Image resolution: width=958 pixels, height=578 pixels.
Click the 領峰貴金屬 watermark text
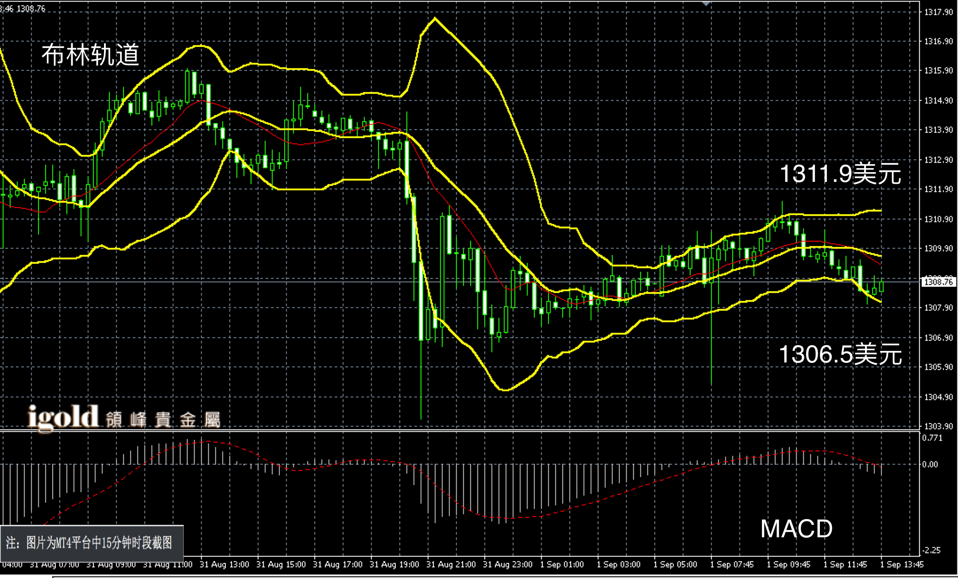coord(163,419)
